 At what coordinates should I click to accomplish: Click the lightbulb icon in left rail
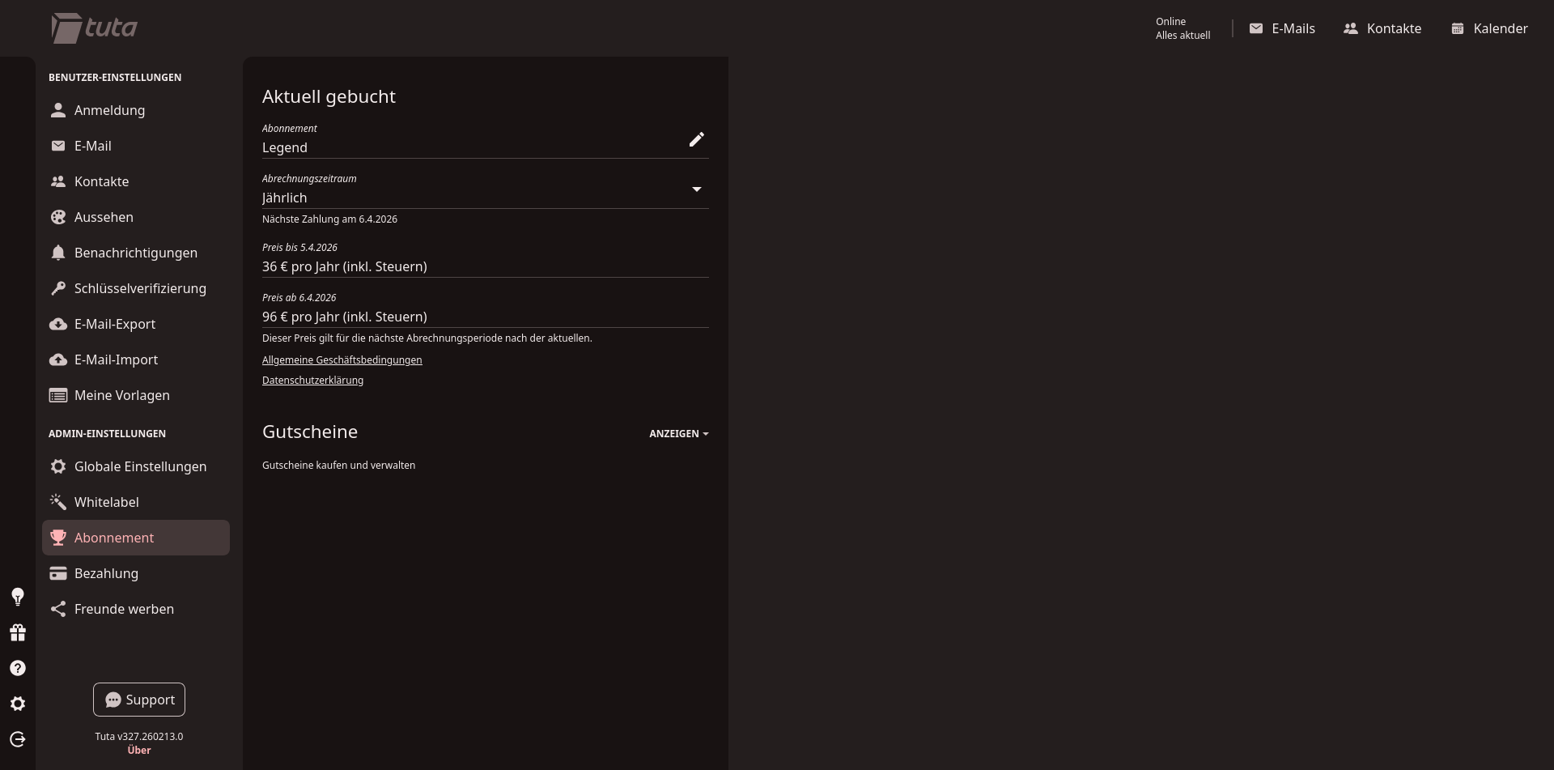(18, 597)
